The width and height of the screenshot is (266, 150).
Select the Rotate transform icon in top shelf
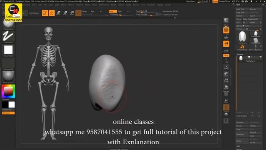(x=72, y=13)
